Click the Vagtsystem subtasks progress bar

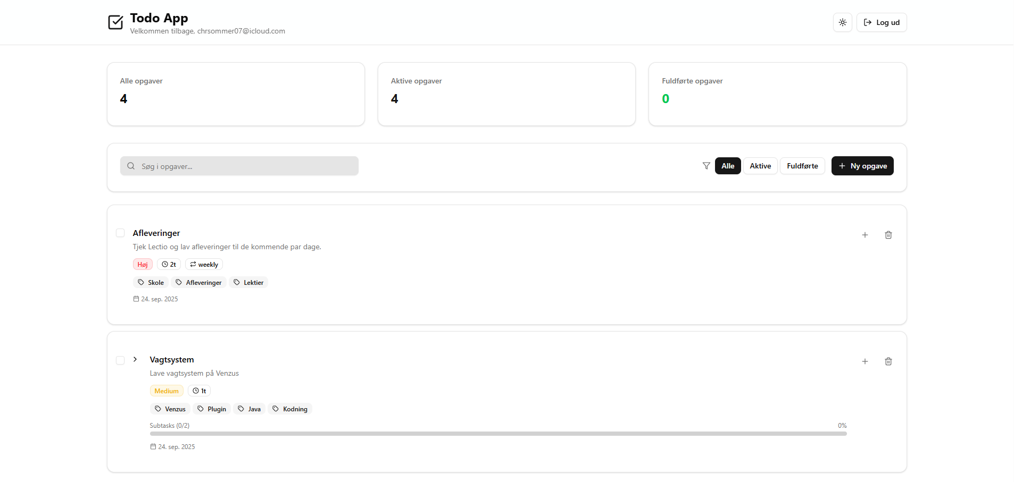point(497,434)
